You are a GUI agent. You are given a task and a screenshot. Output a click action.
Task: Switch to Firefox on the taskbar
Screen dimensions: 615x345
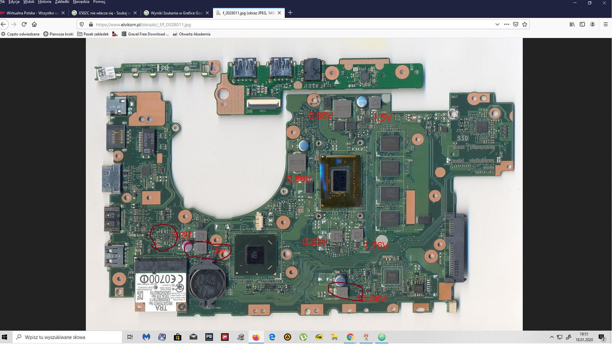click(256, 337)
